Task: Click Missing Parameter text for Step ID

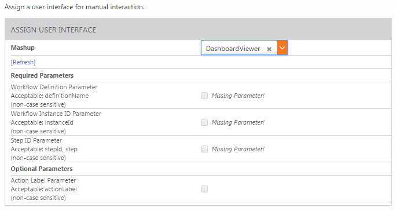Action: tap(238, 149)
